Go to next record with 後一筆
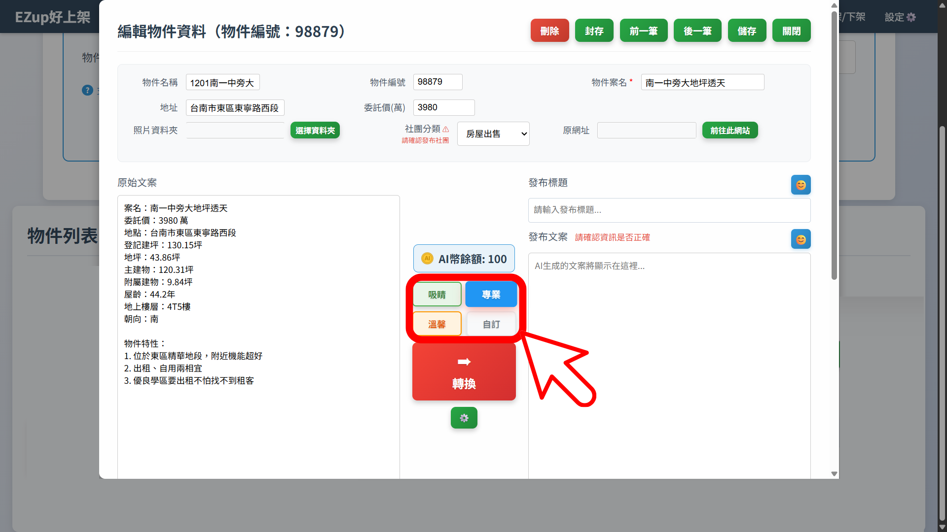This screenshot has width=947, height=532. (697, 31)
